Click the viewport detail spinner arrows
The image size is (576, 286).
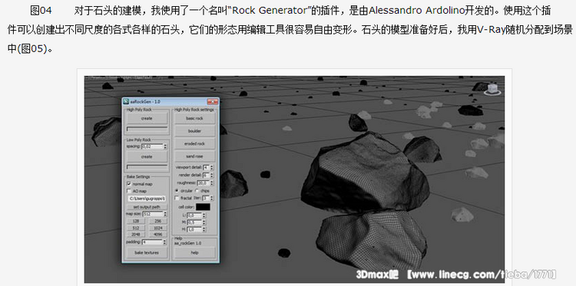(212, 168)
